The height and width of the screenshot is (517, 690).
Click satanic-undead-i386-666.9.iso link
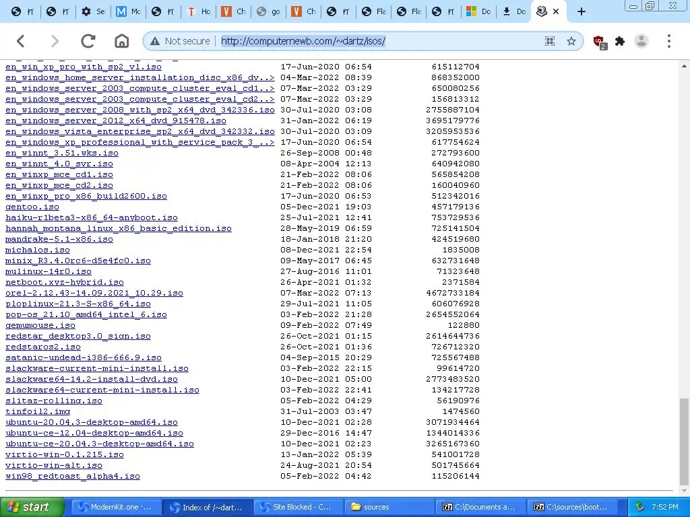[x=83, y=357]
